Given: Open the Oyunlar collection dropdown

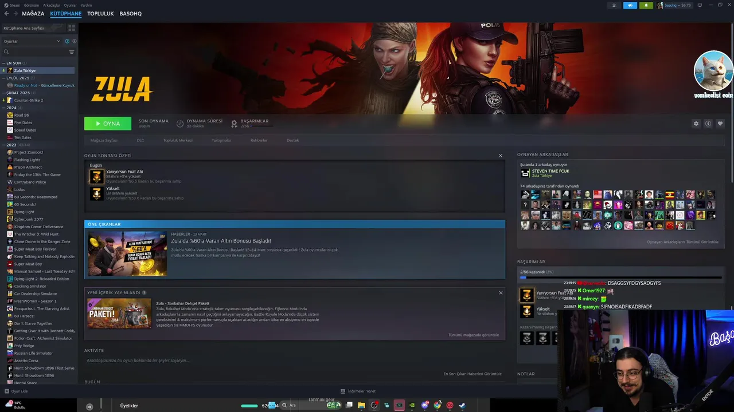Looking at the screenshot, I should (32, 41).
